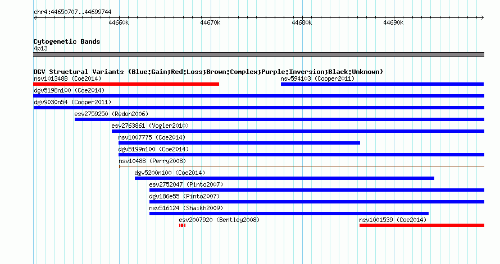Select the blue nsv1007775 gain bar
Viewport: 500px width, 264px height.
click(239, 143)
